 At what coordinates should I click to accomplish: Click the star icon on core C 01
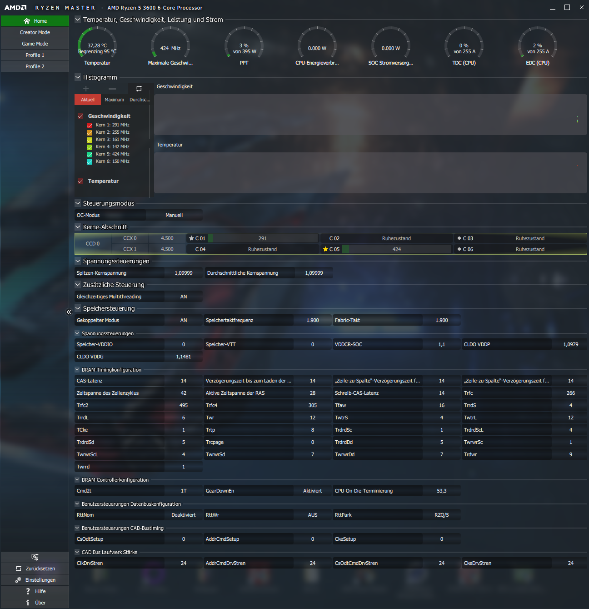click(x=191, y=238)
